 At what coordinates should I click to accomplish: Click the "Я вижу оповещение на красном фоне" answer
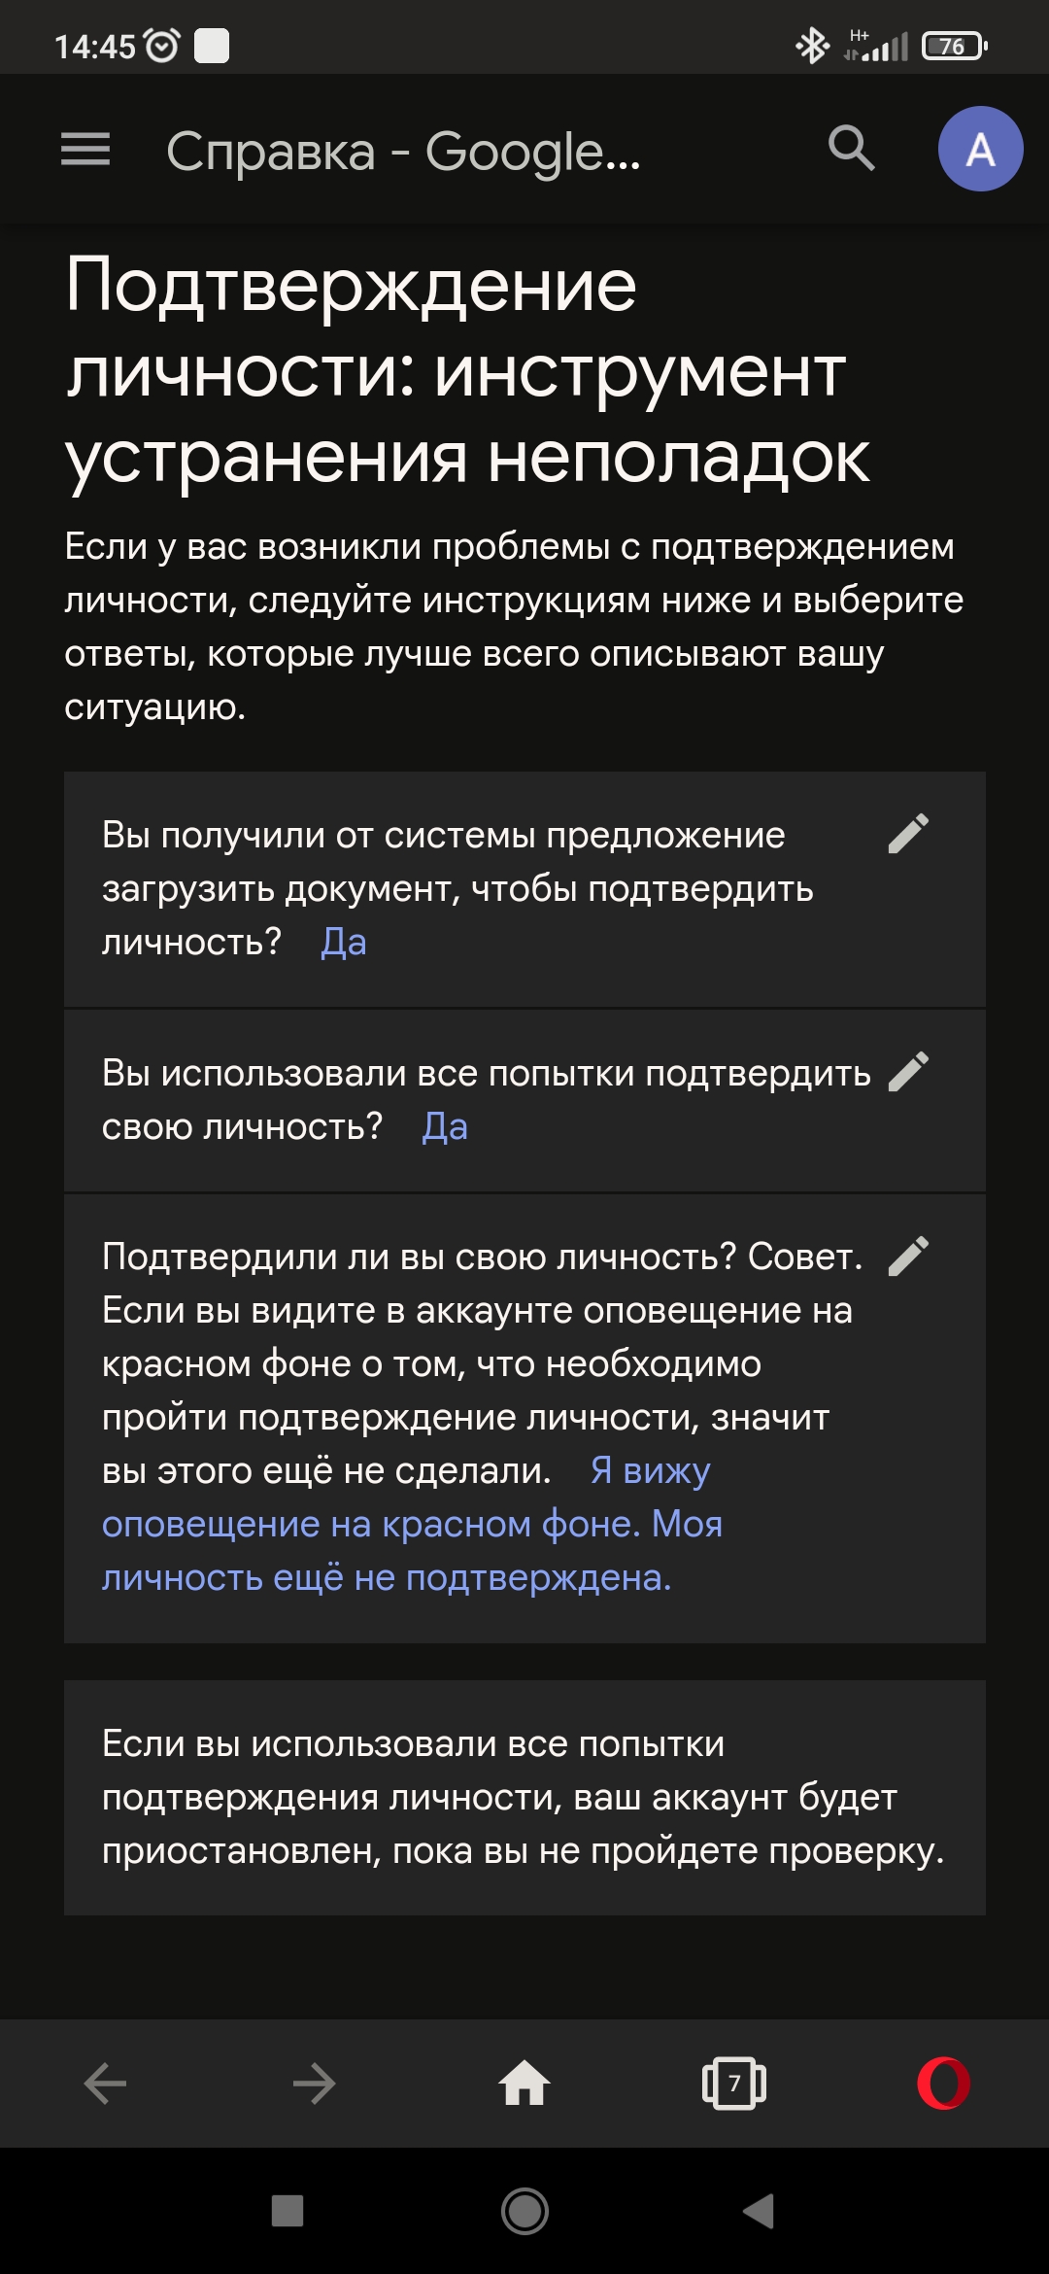[412, 1524]
